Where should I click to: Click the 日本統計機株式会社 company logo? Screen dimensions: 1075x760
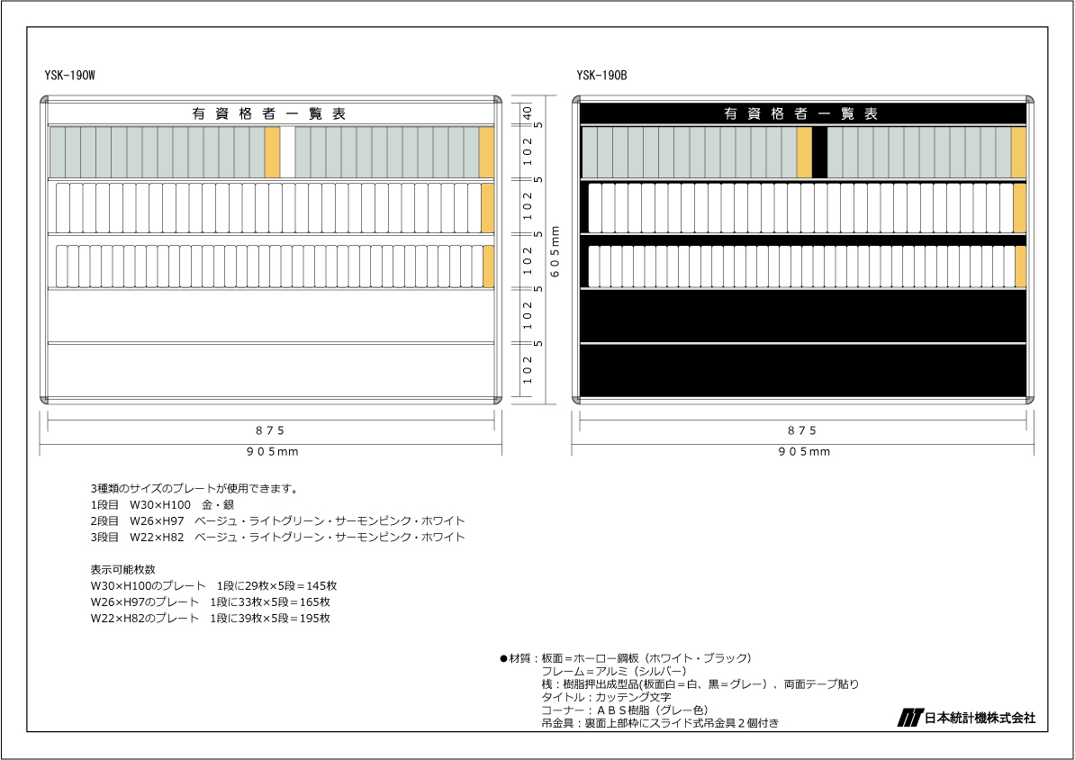click(x=967, y=718)
